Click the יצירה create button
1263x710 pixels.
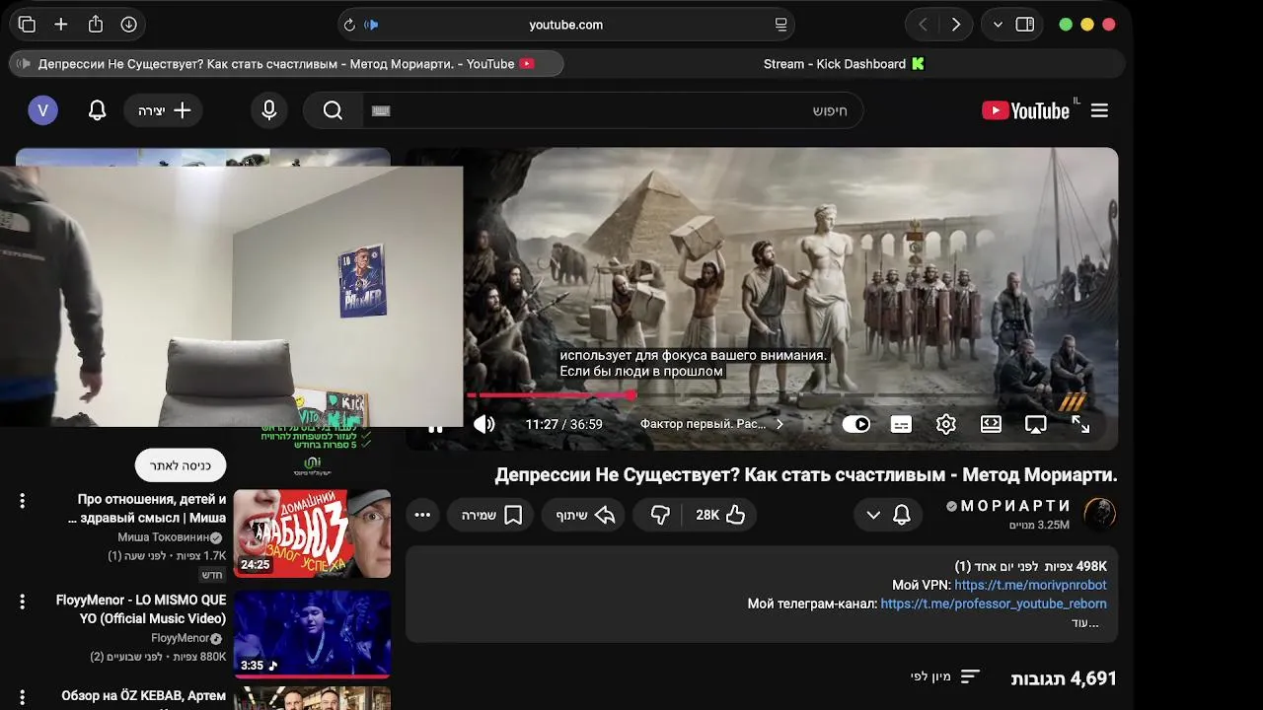click(164, 110)
